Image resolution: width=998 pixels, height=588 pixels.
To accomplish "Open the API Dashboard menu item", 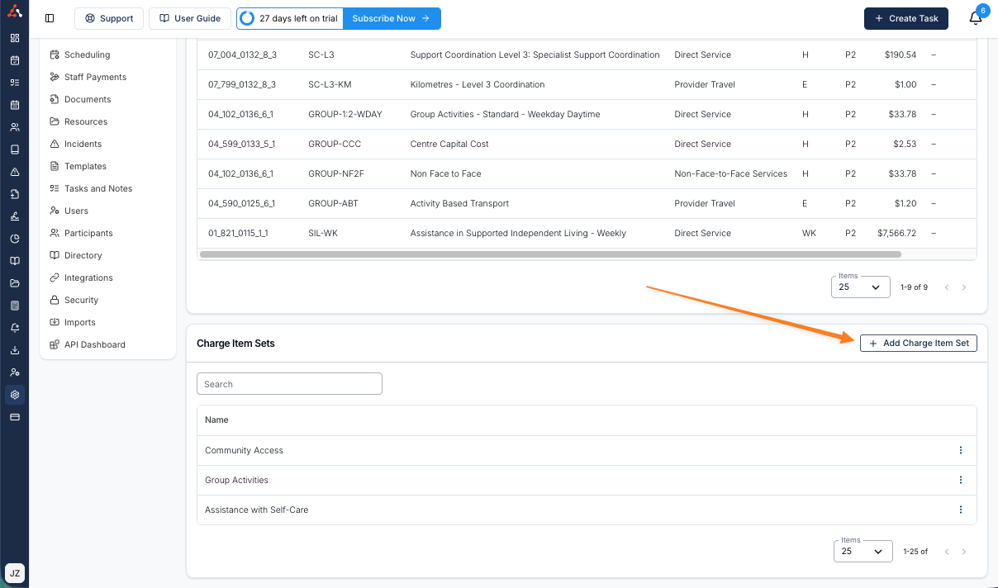I will (x=94, y=344).
